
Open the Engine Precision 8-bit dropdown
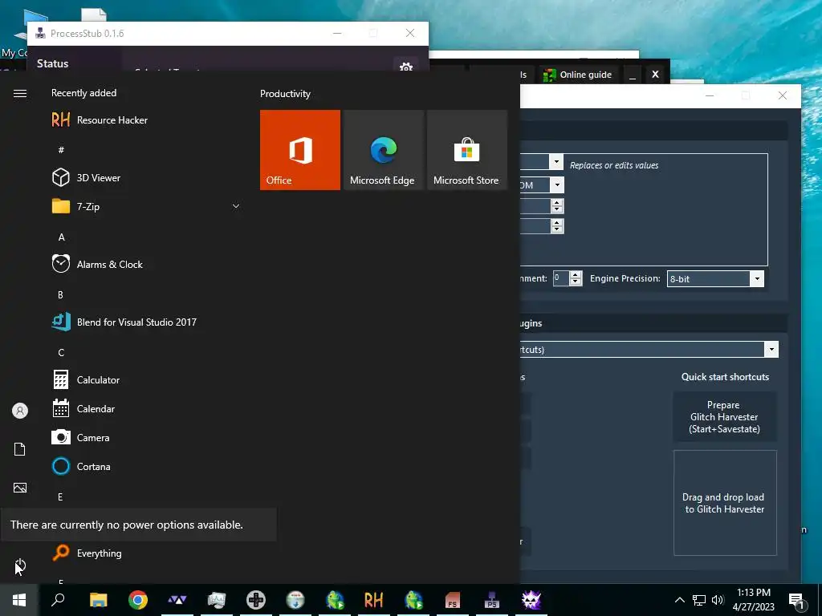point(715,278)
